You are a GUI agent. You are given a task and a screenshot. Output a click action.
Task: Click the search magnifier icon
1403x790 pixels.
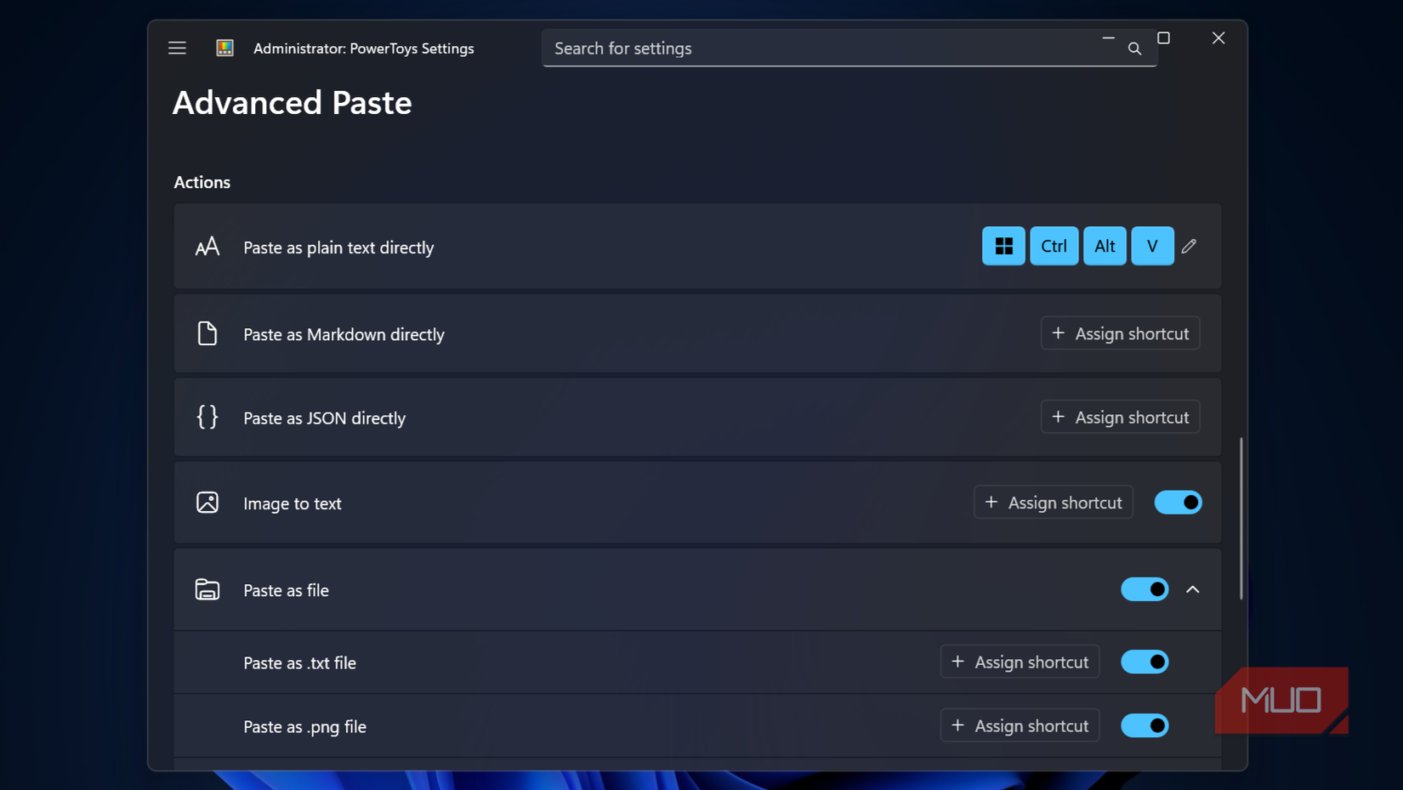pos(1134,49)
